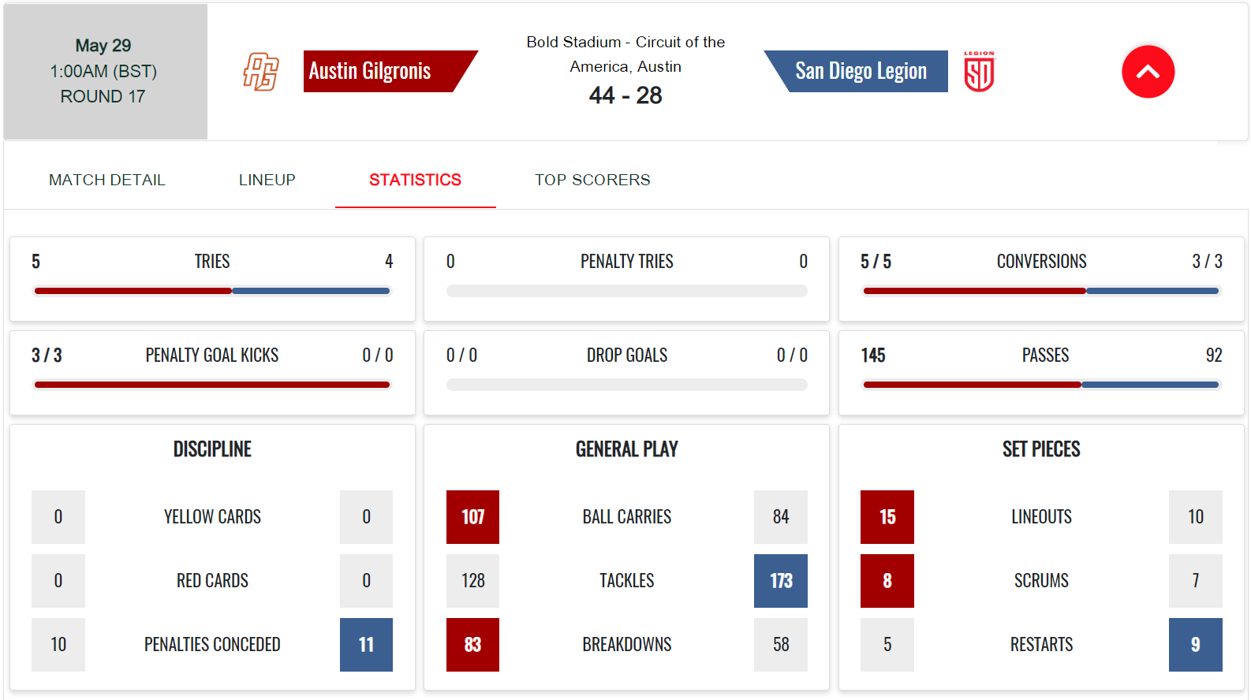Image resolution: width=1251 pixels, height=700 pixels.
Task: Click the 11 penalties conceded blue box
Action: 366,645
